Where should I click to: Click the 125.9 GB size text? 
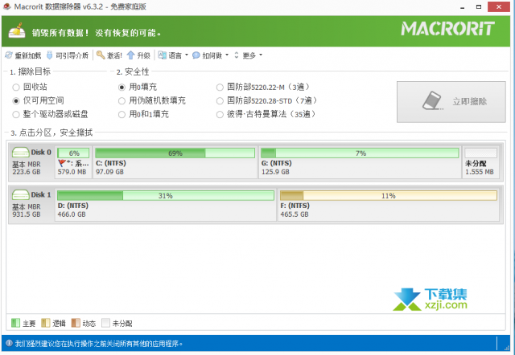click(275, 172)
